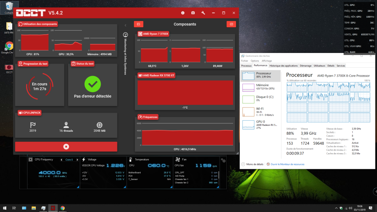Image resolution: width=377 pixels, height=212 pixels.
Task: Open Affichage menu in Task Manager
Action: pos(267,61)
